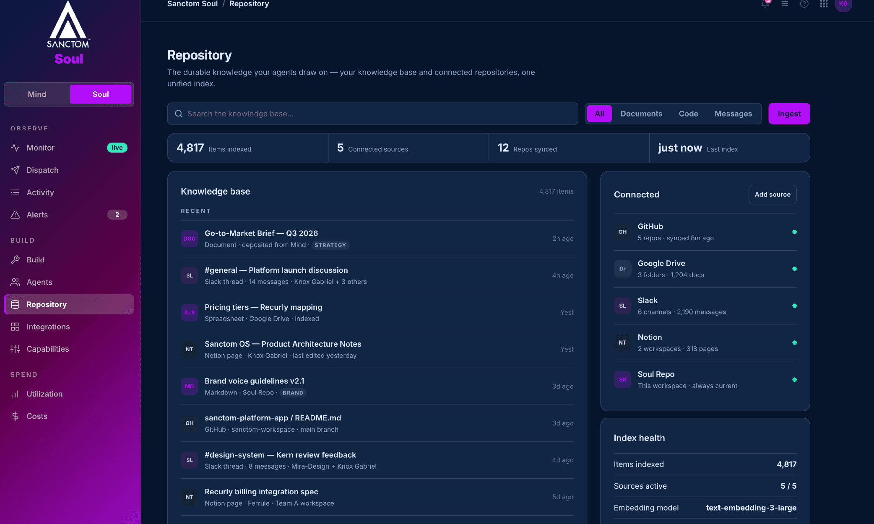The image size is (874, 524).
Task: Click Sanctom Soul breadcrumb link
Action: click(192, 4)
